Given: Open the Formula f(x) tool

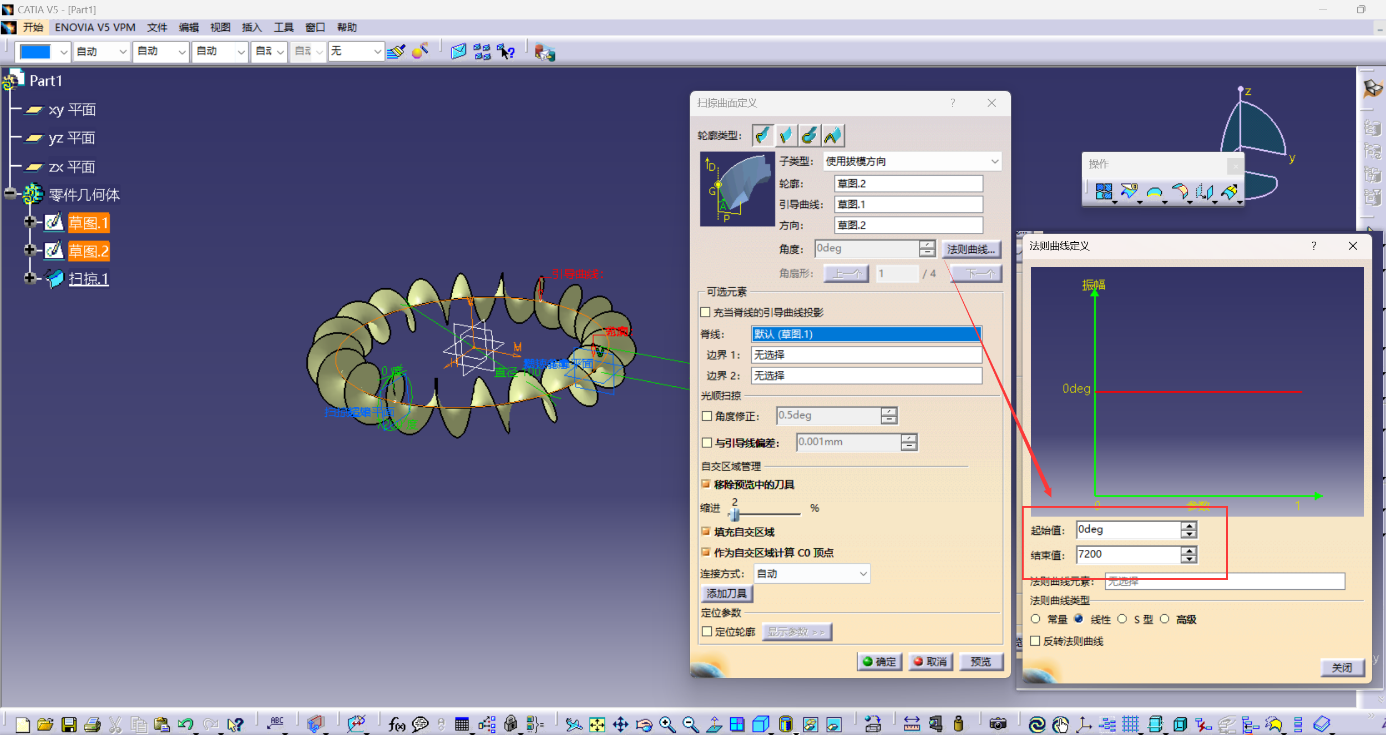Looking at the screenshot, I should click(396, 724).
